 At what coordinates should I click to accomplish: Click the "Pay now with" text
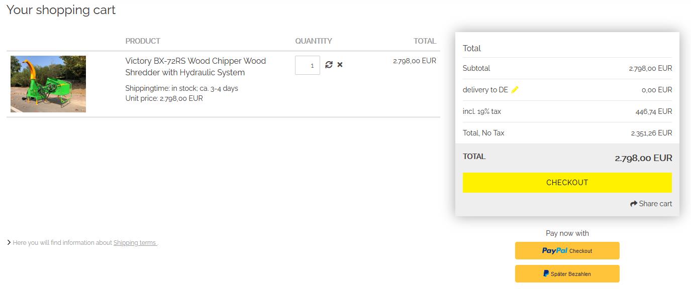point(567,233)
